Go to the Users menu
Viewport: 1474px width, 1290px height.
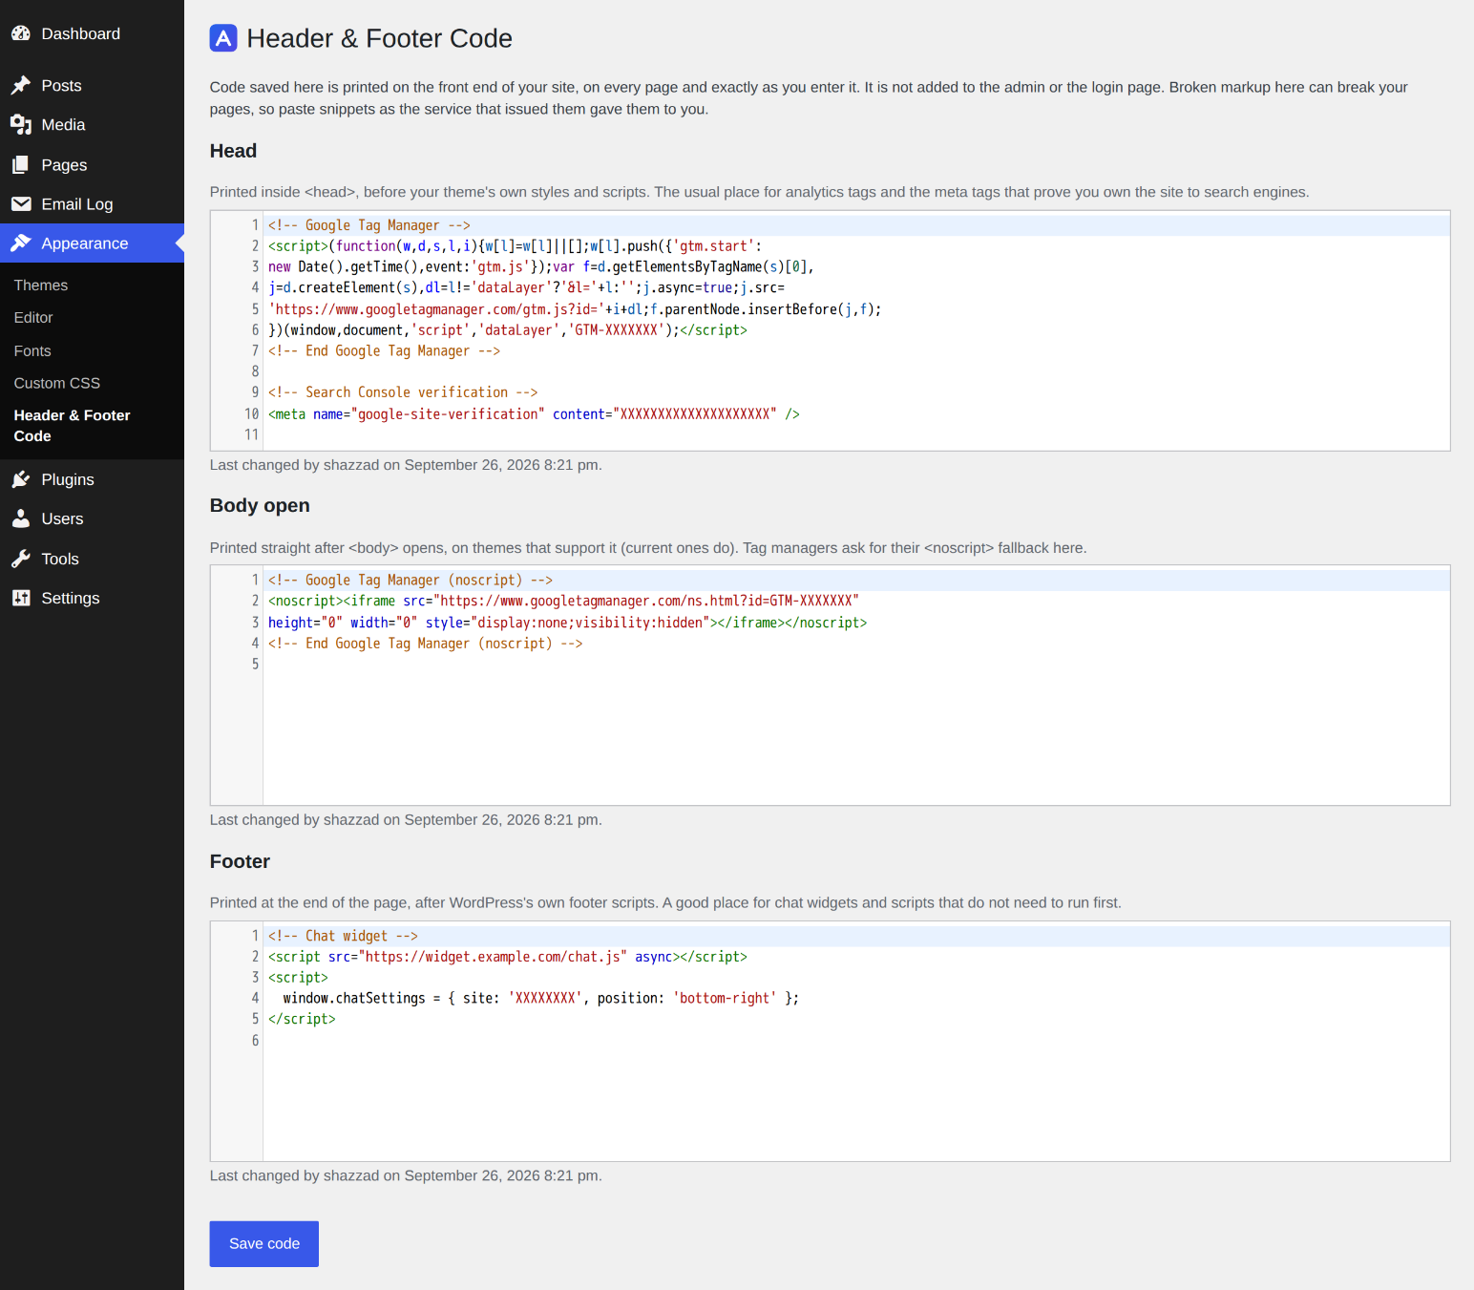92,518
